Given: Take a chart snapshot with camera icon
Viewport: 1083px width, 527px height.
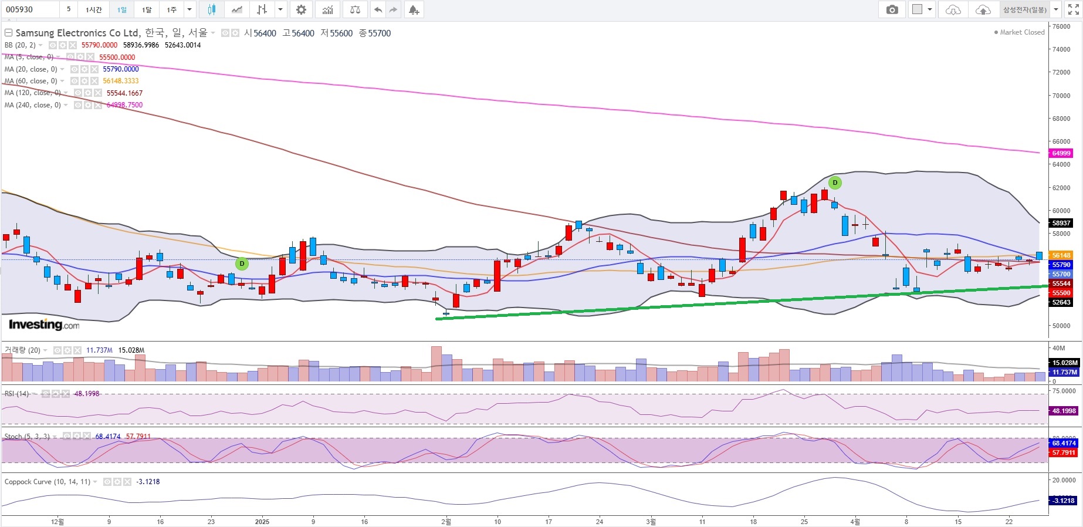Looking at the screenshot, I should click(892, 9).
